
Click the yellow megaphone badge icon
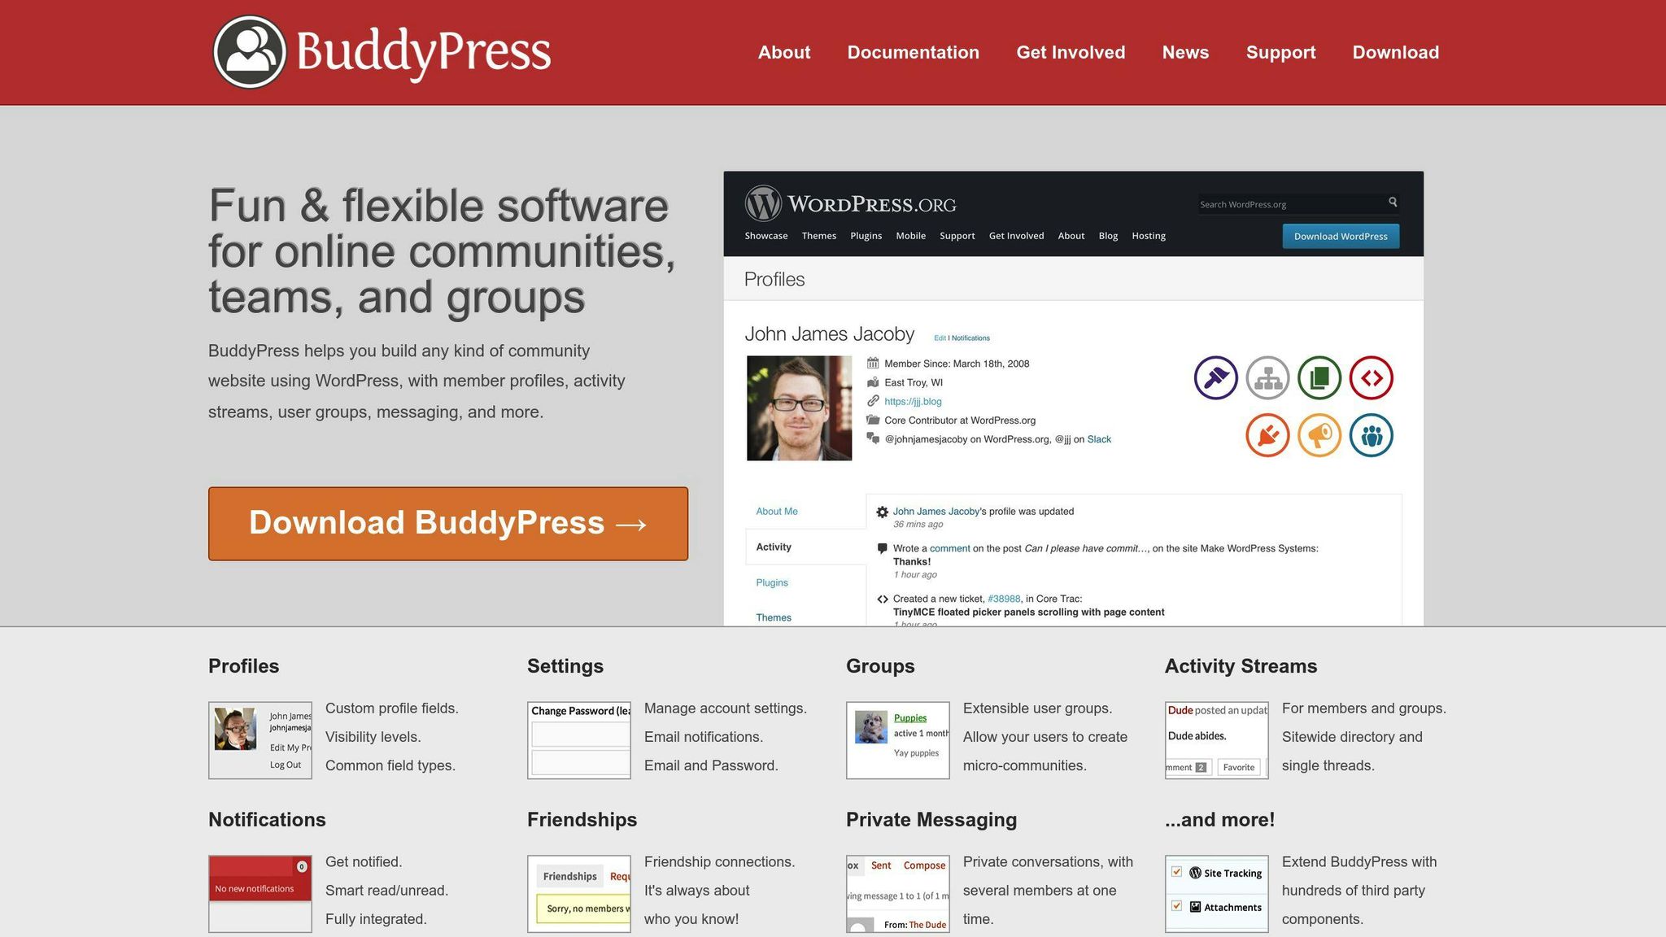tap(1319, 435)
